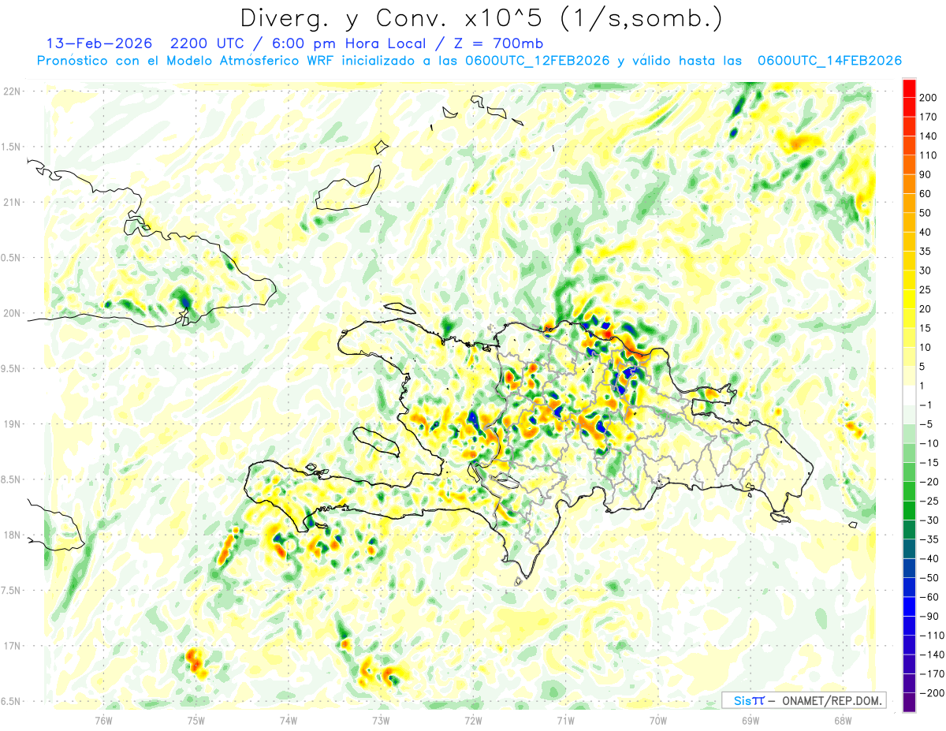This screenshot has width=946, height=731.
Task: Click the positive 50 color scale label
Action: (926, 213)
